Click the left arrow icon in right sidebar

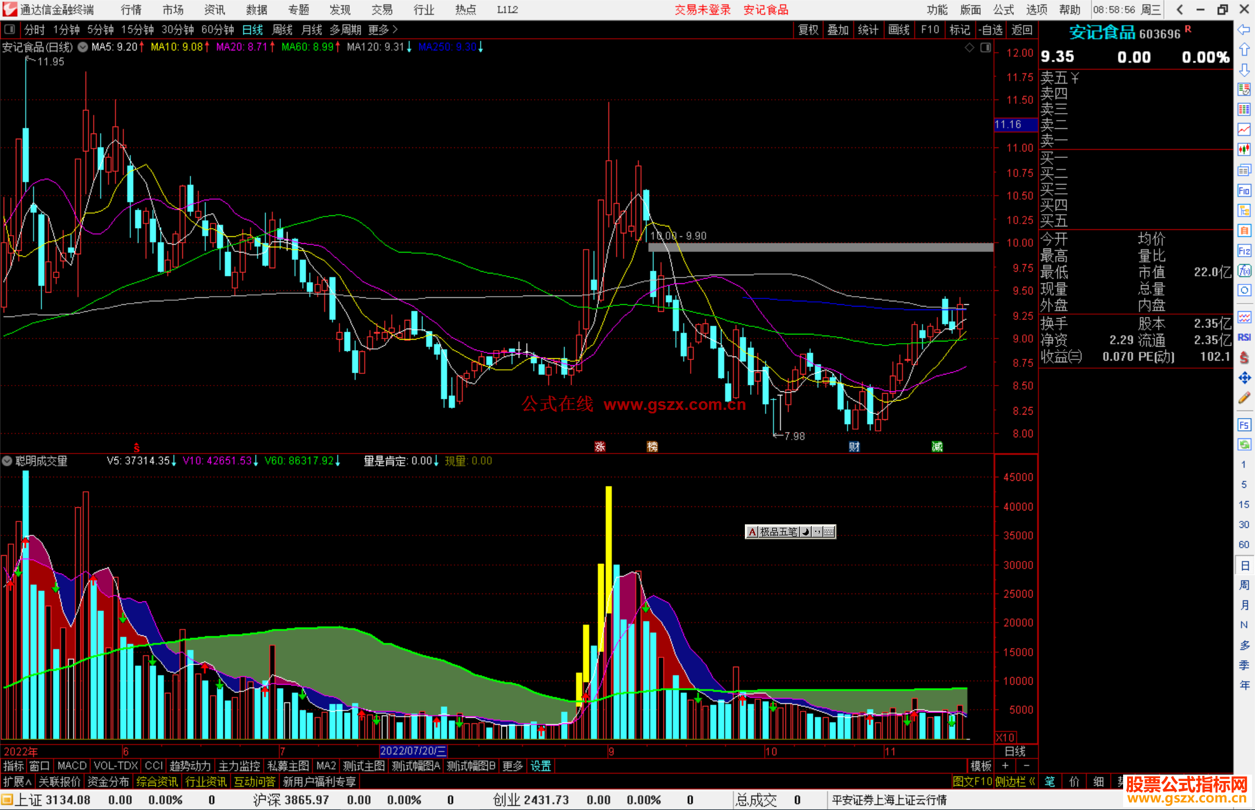1244,30
